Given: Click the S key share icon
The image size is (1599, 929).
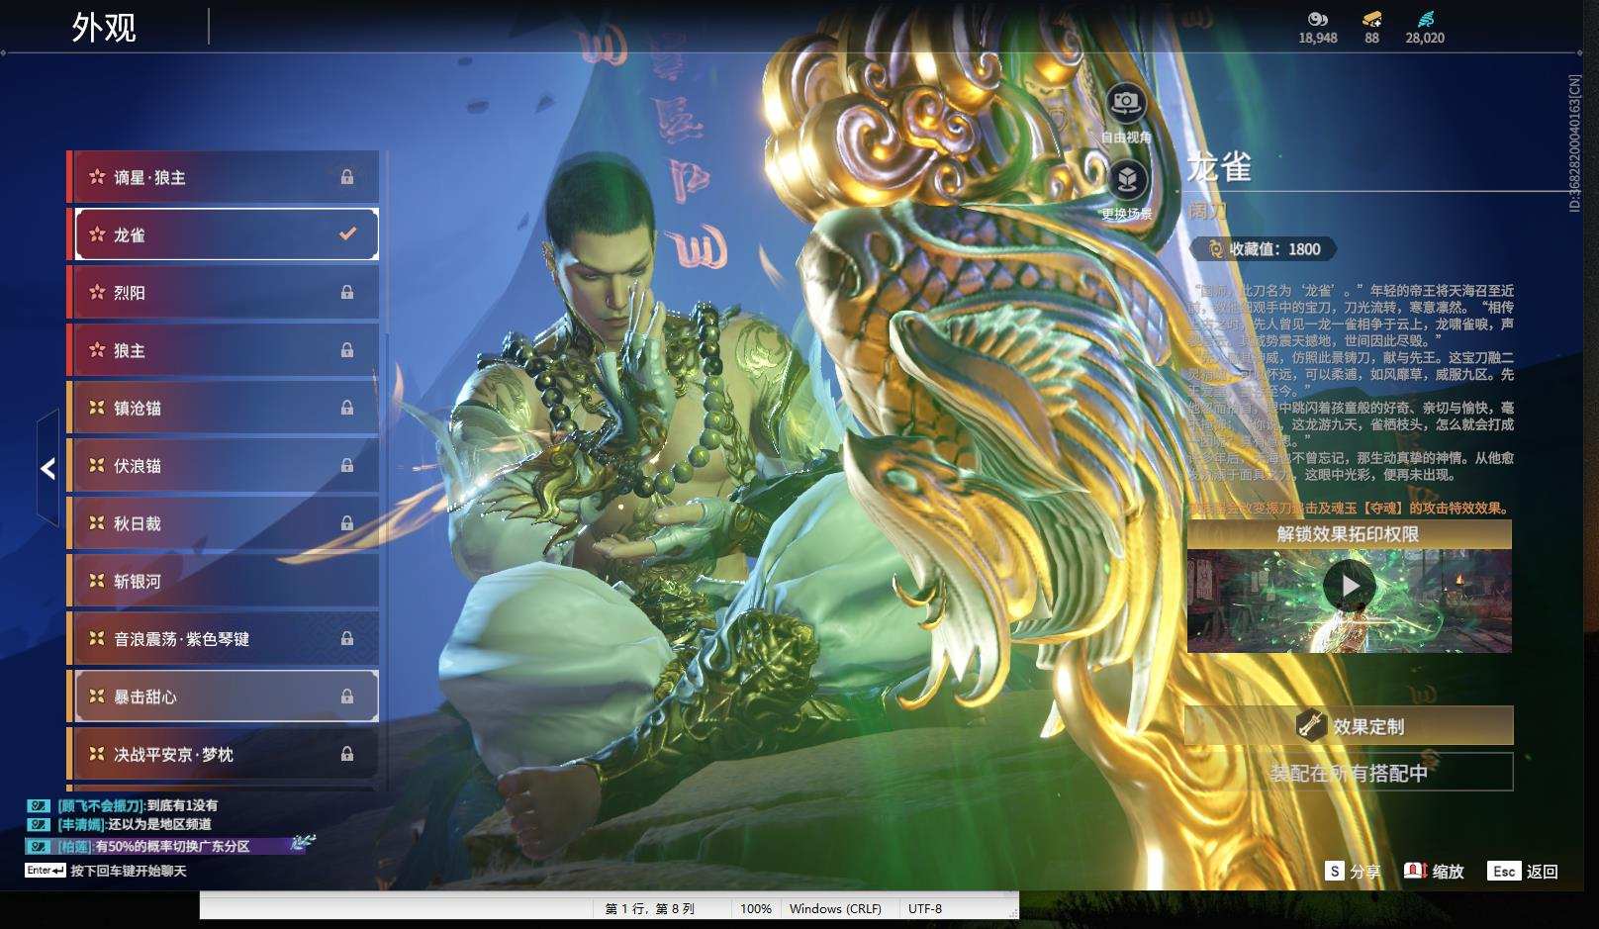Looking at the screenshot, I should tap(1335, 871).
